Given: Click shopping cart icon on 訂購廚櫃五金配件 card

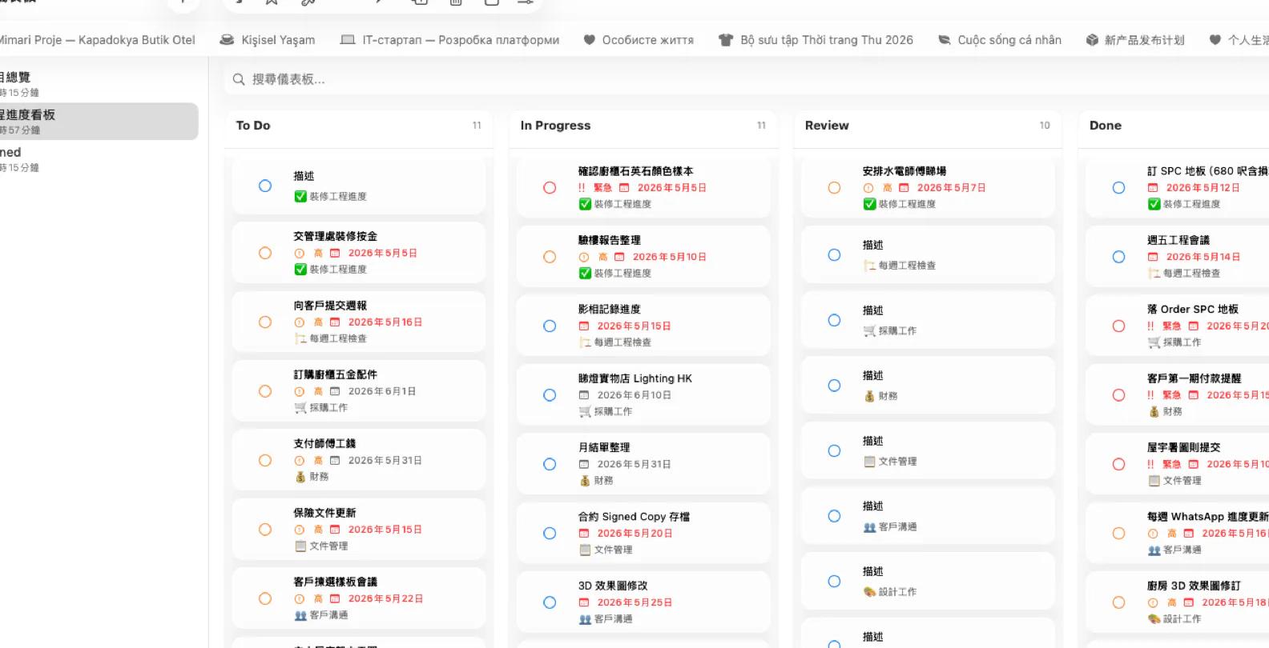Looking at the screenshot, I should [x=300, y=408].
